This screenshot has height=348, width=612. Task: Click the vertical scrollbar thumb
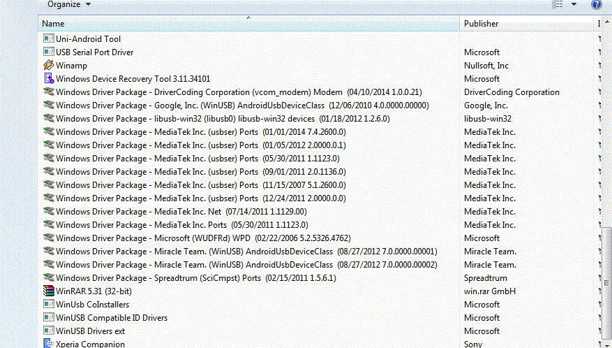[x=606, y=282]
